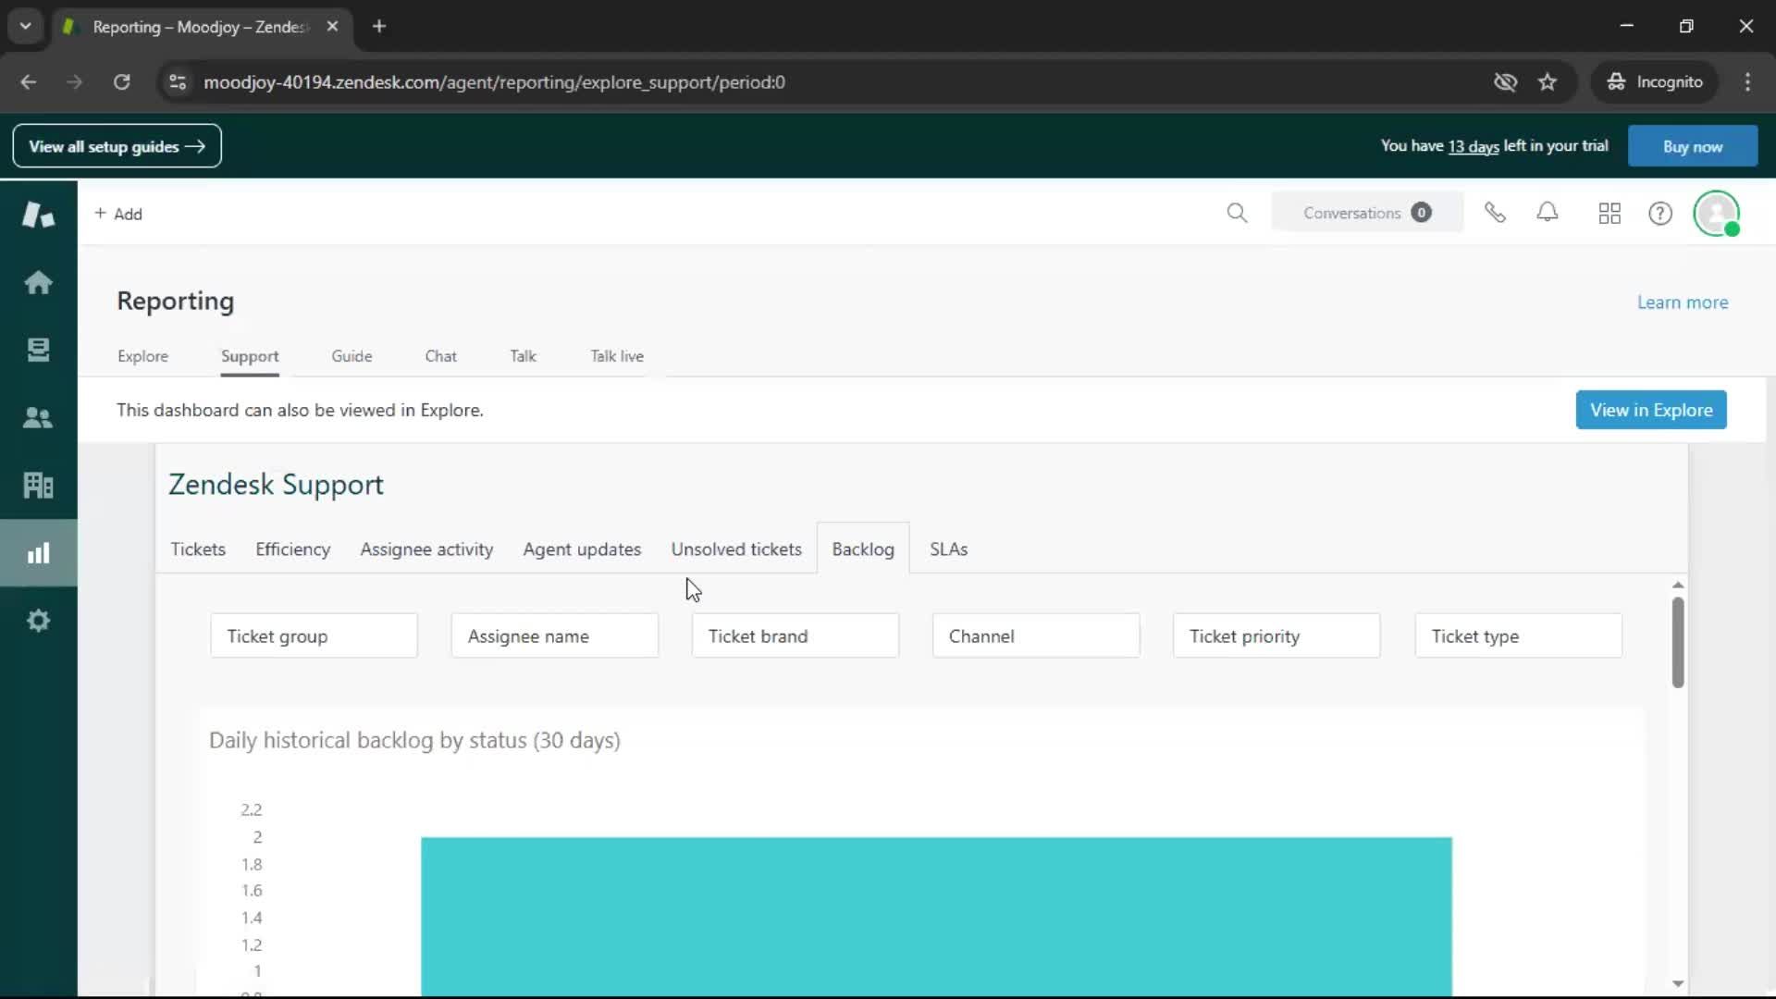Image resolution: width=1776 pixels, height=999 pixels.
Task: Open the SLAs dashboard tab
Action: pos(949,549)
